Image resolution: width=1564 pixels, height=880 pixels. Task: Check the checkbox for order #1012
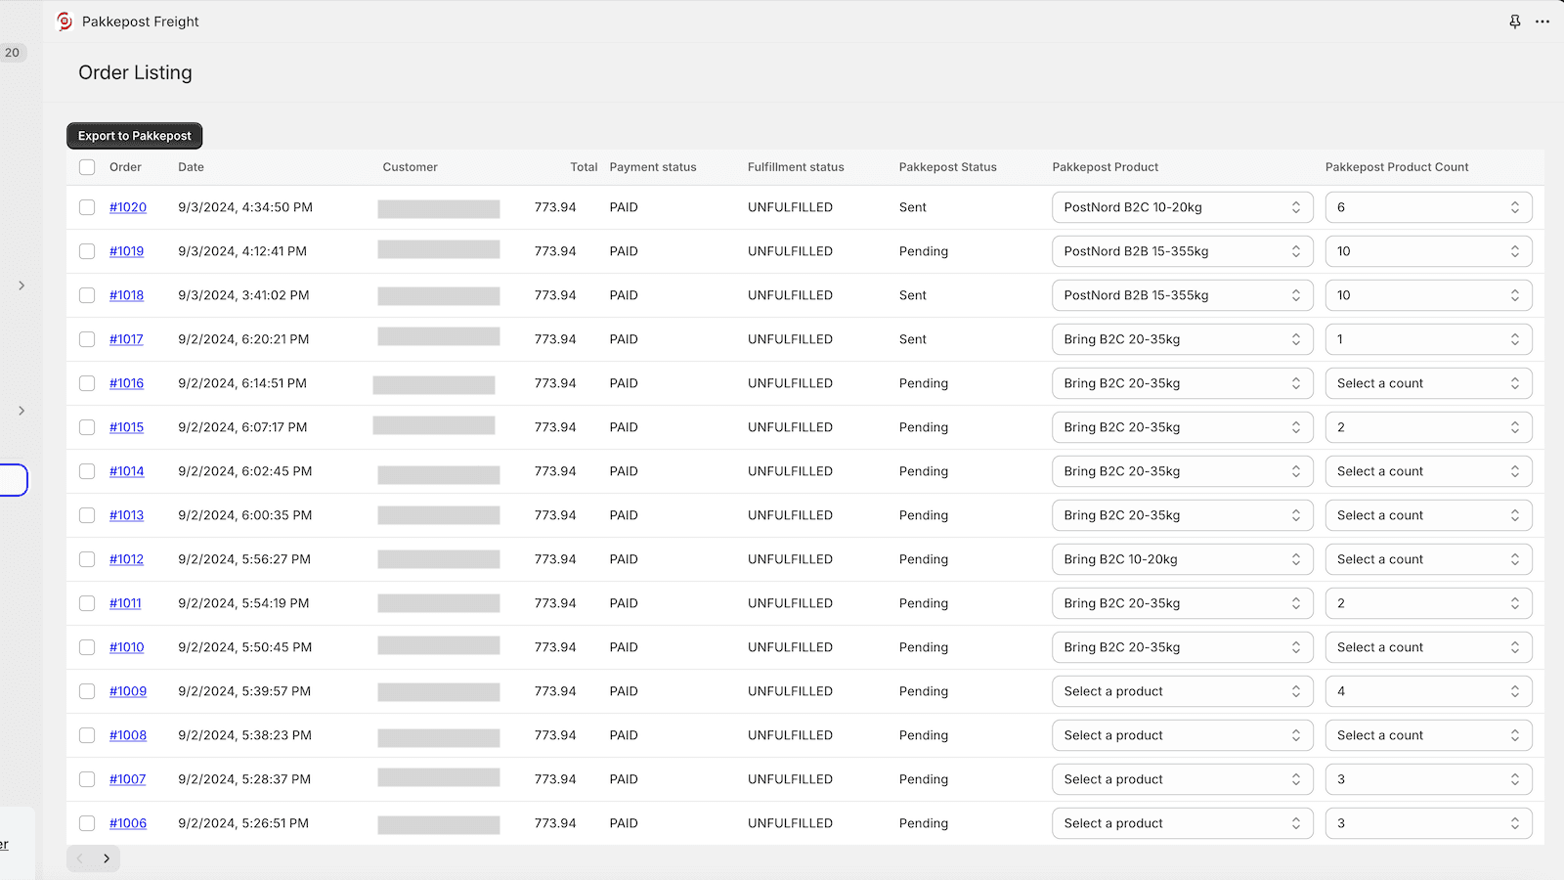point(87,558)
